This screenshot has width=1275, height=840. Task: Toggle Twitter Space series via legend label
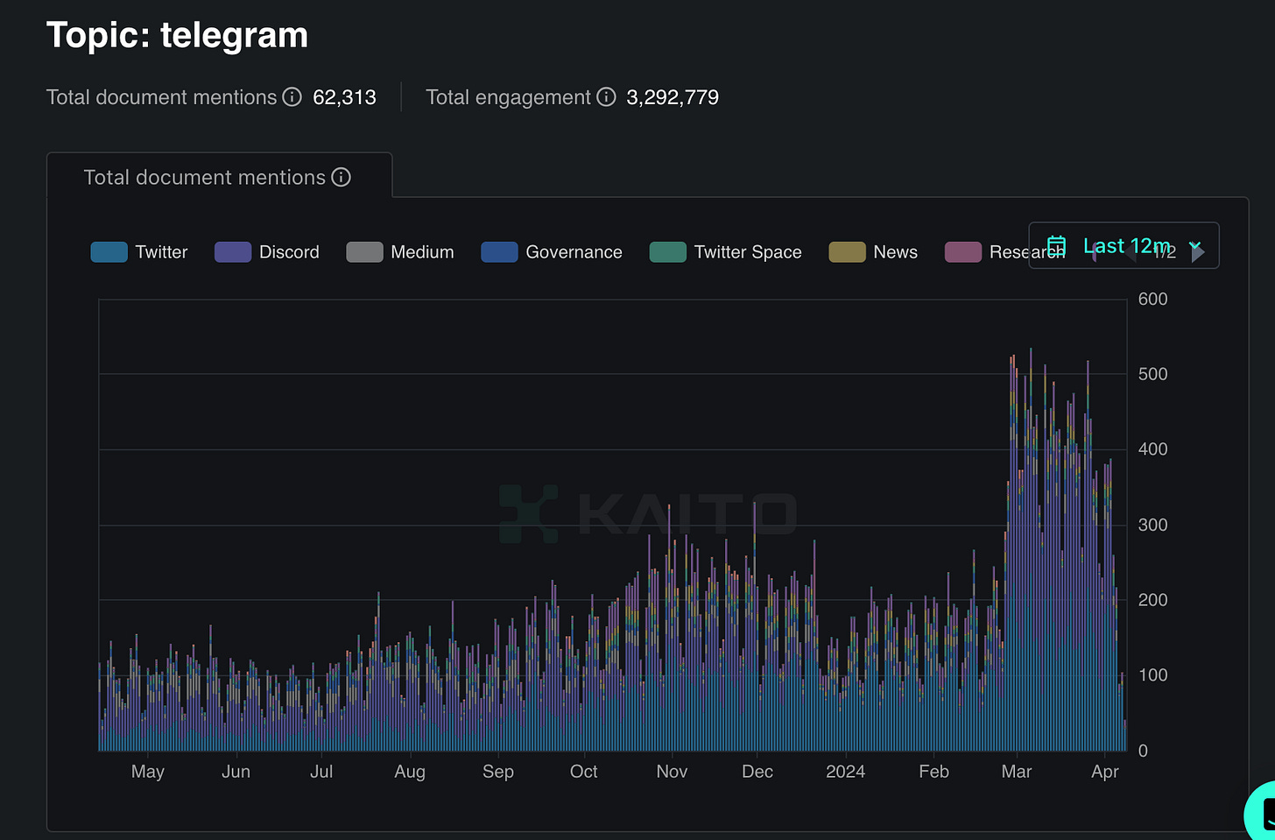point(748,252)
